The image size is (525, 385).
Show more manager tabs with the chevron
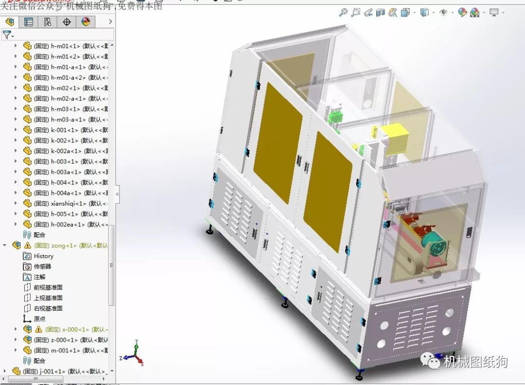pos(110,22)
